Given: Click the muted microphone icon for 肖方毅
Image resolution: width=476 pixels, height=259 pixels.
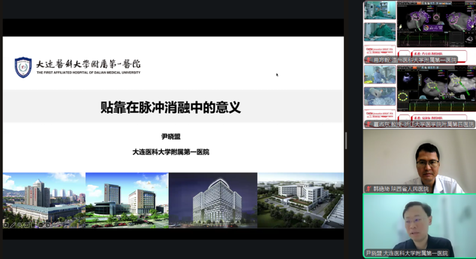Looking at the screenshot, I should coord(368,60).
